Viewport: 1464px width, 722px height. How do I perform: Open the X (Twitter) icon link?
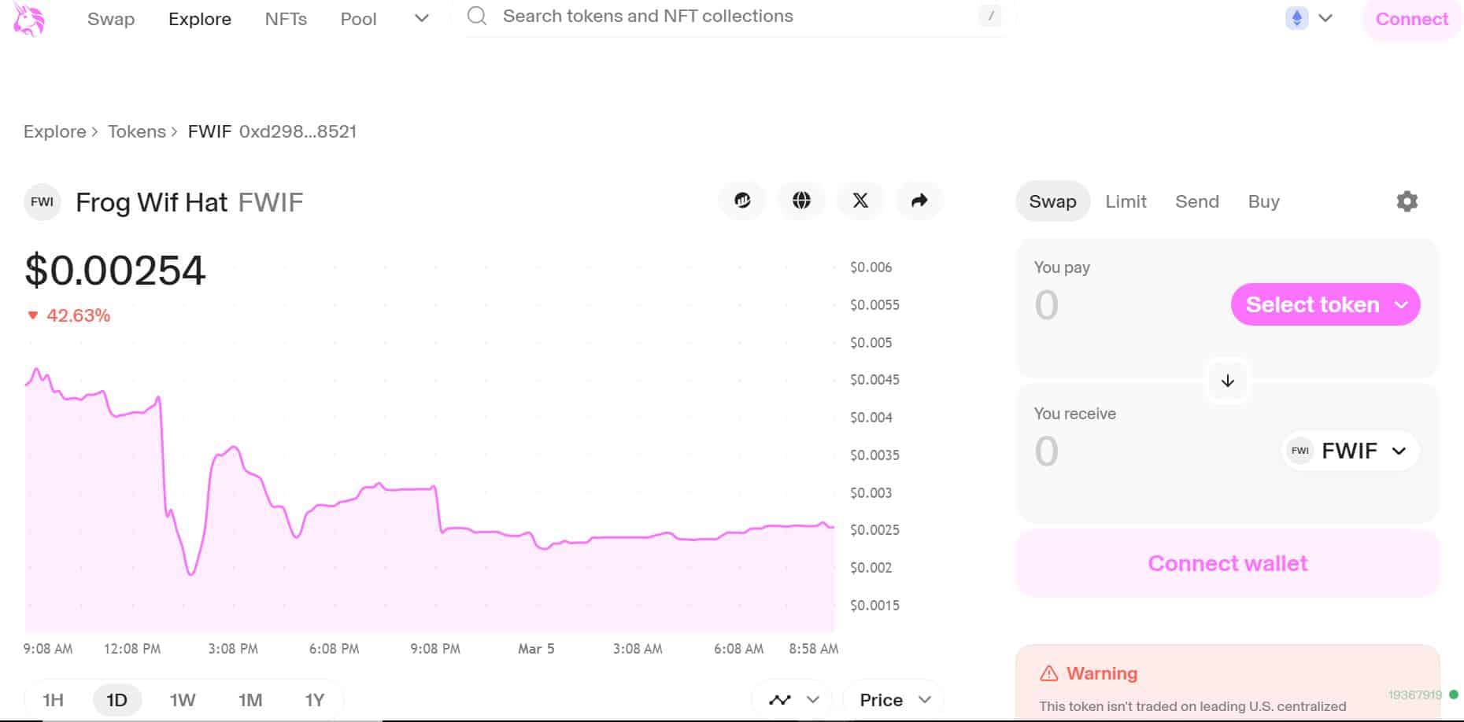(x=860, y=201)
